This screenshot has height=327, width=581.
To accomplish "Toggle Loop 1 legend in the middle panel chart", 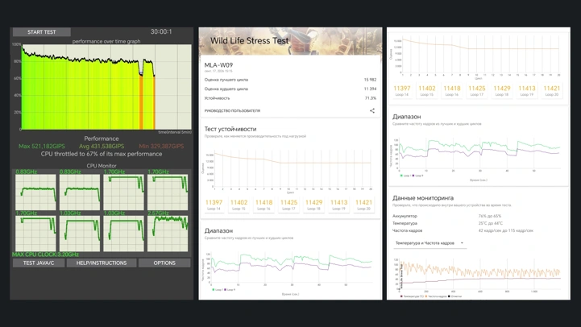I will click(x=218, y=290).
